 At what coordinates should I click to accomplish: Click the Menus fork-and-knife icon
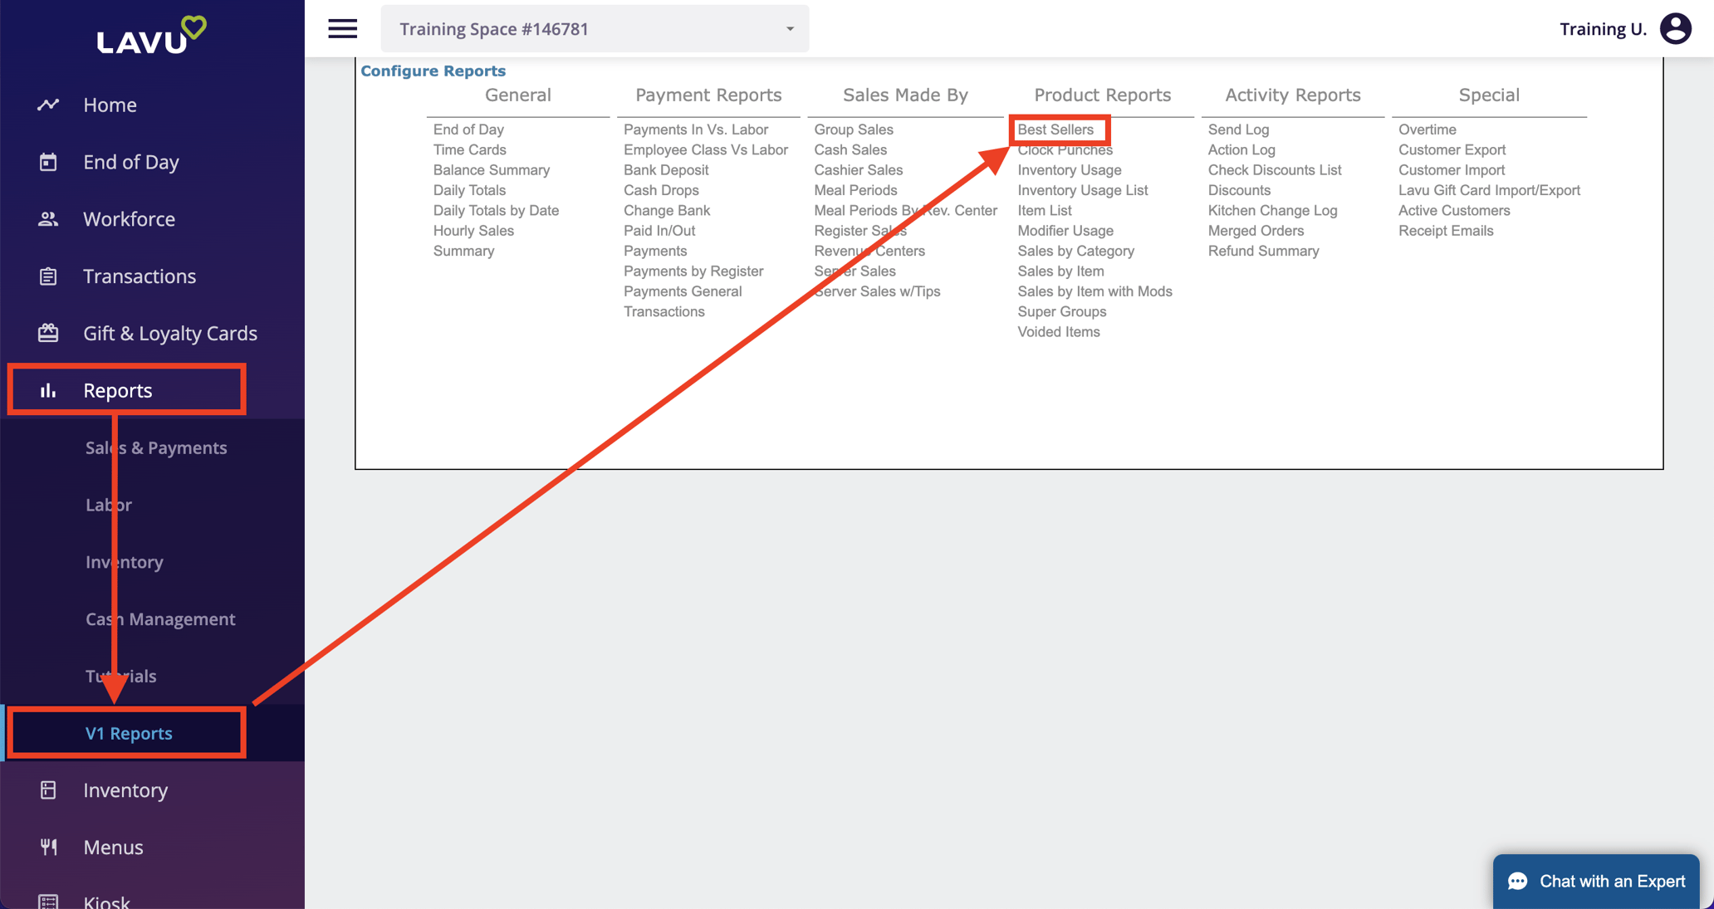coord(48,847)
